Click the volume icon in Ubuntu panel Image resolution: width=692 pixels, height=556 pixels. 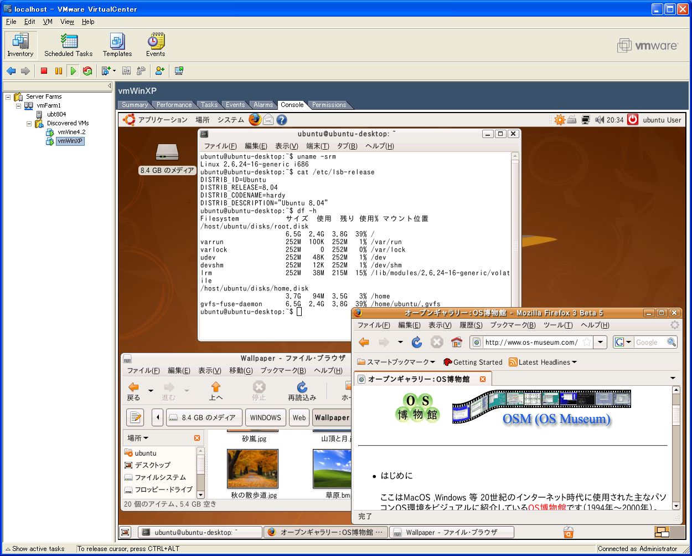600,120
